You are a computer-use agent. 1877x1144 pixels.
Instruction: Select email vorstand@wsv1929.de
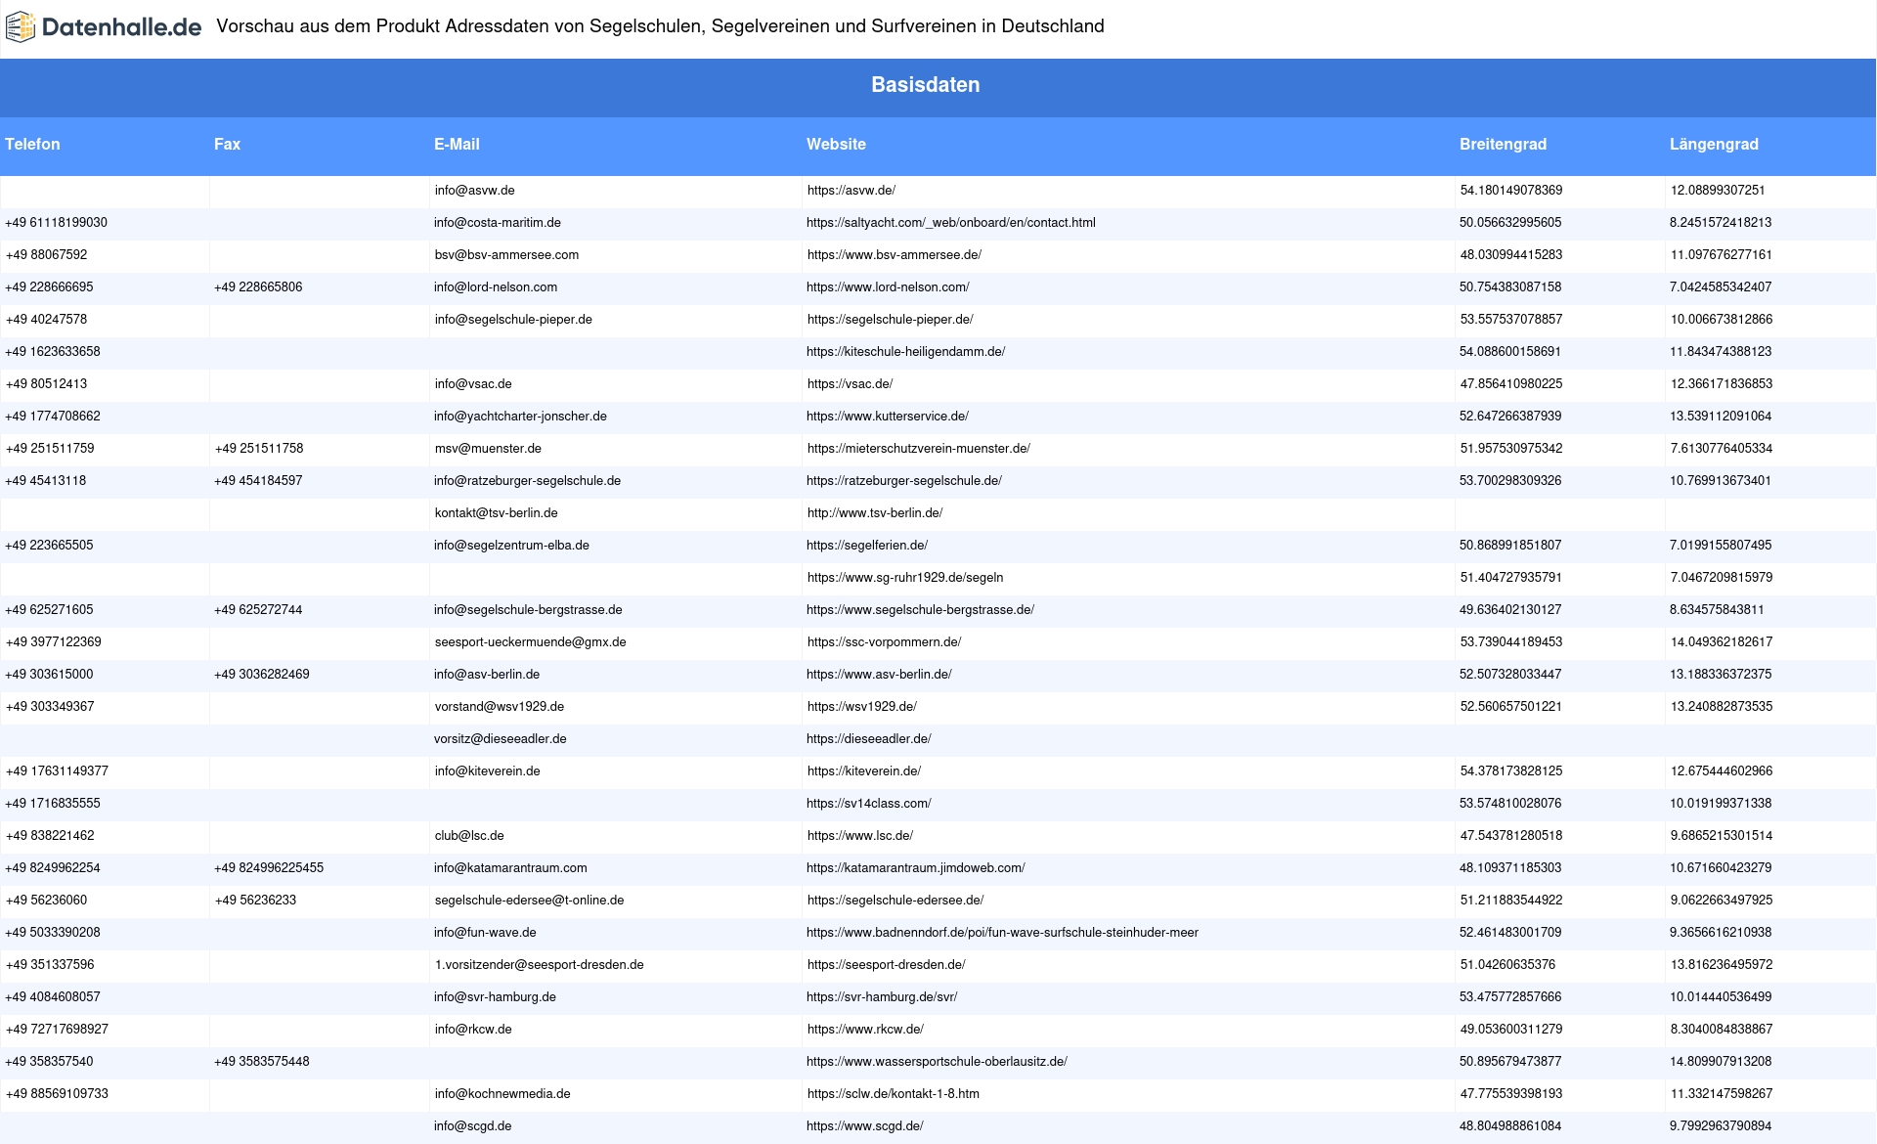(x=500, y=707)
